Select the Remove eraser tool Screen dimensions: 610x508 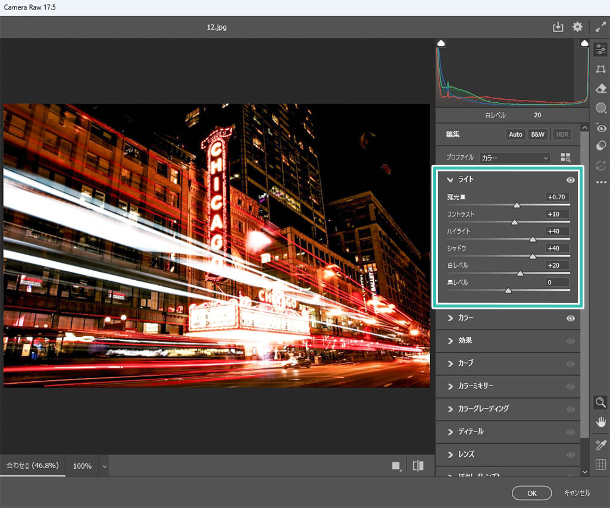[601, 89]
